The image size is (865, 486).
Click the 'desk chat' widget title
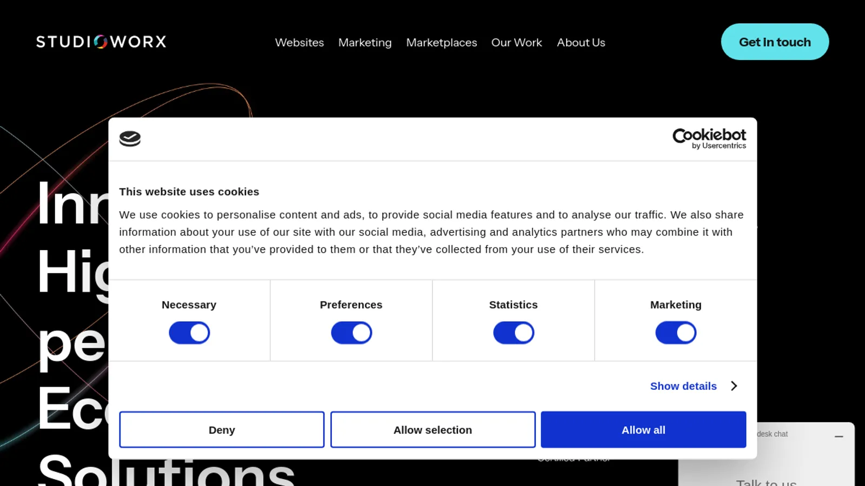(x=772, y=434)
